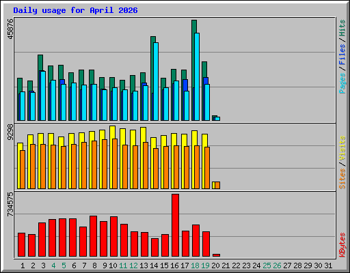Click the 45876 hits axis value
Image resolution: width=350 pixels, height=273 pixels.
pyautogui.click(x=10, y=29)
